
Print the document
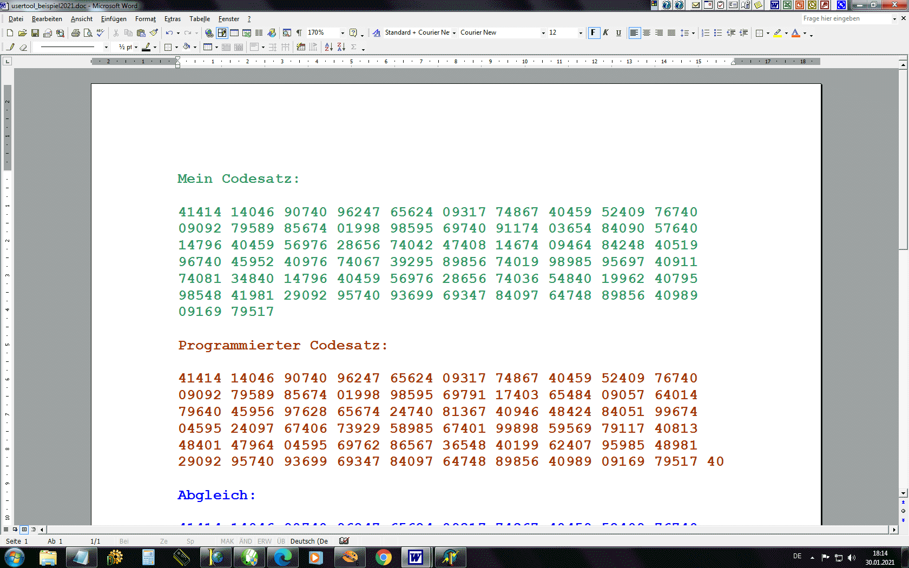[75, 33]
